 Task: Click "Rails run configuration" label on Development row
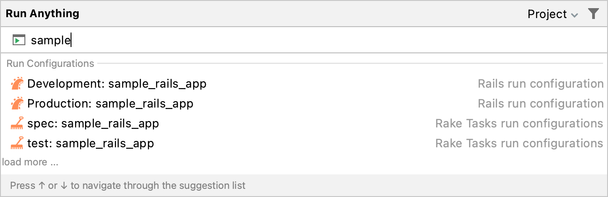[541, 84]
